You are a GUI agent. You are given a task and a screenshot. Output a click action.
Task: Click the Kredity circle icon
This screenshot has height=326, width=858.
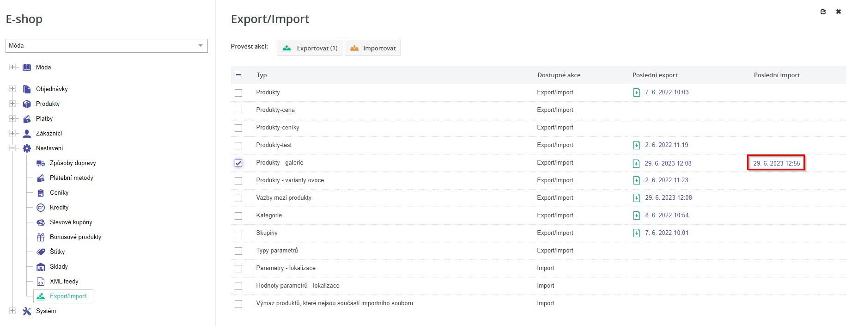(41, 207)
